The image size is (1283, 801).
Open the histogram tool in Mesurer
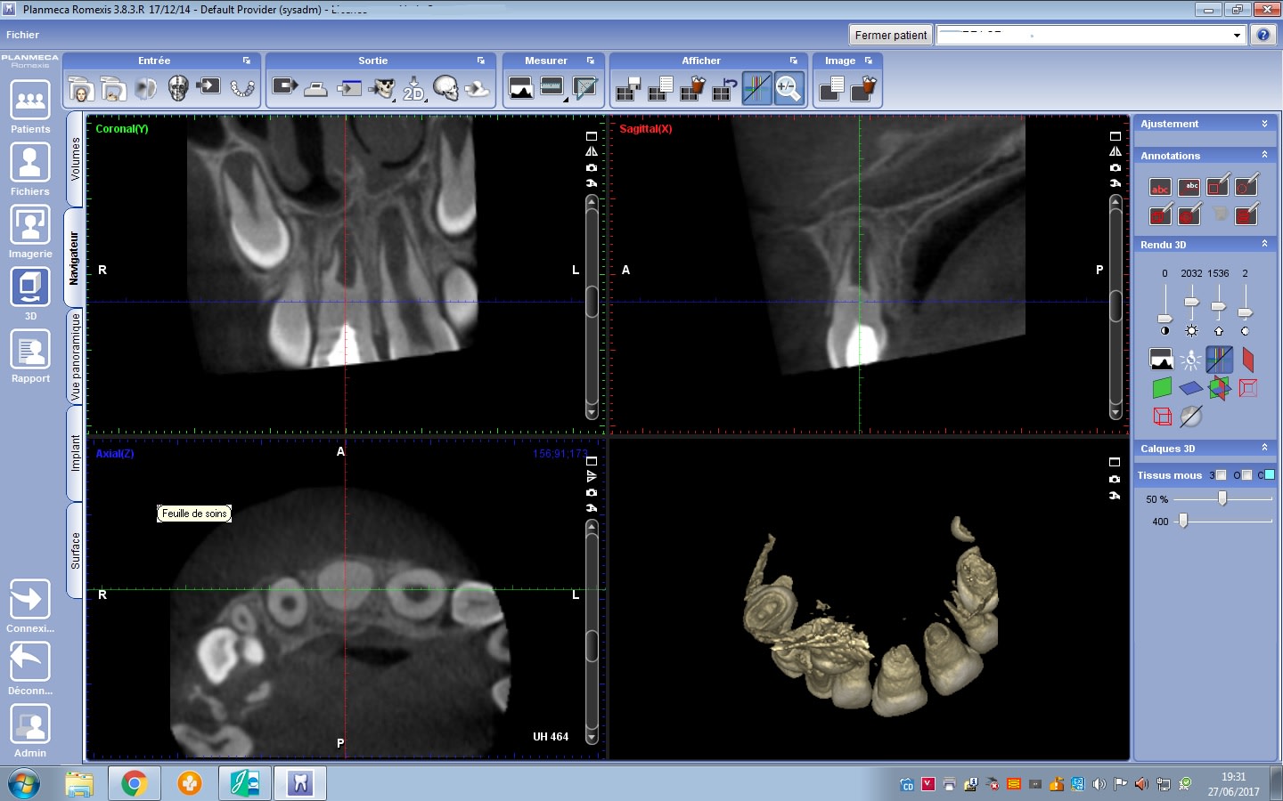(520, 88)
